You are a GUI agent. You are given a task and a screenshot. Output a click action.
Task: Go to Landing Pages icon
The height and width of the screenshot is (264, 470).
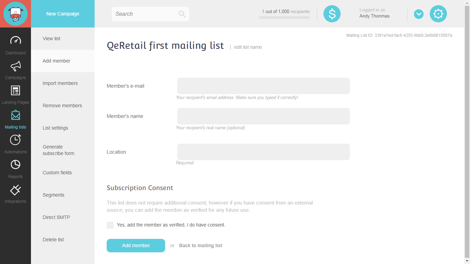click(15, 90)
